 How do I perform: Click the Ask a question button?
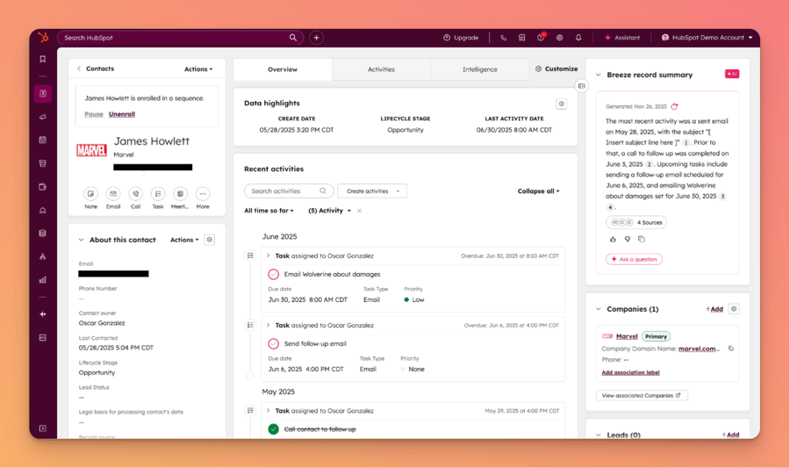pyautogui.click(x=634, y=259)
